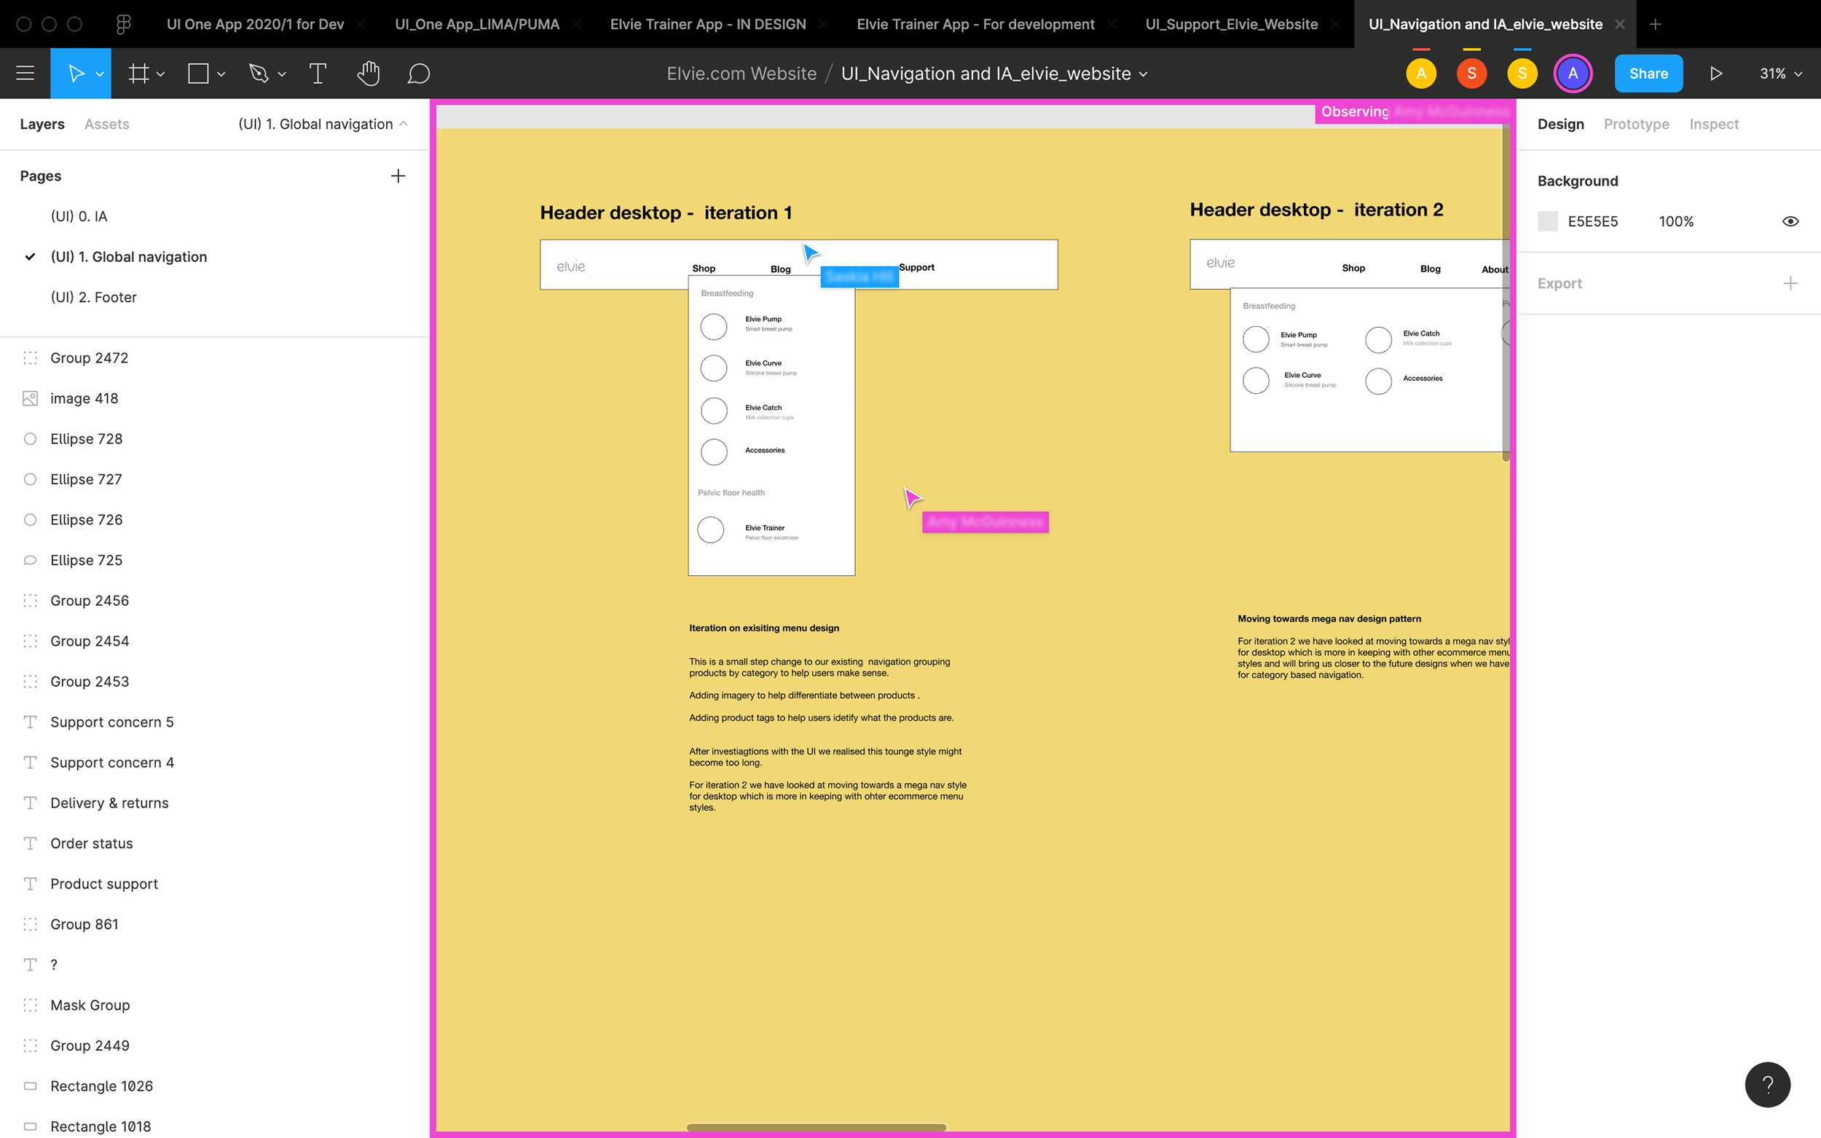The width and height of the screenshot is (1821, 1138).
Task: Select the Pen tool
Action: (x=258, y=73)
